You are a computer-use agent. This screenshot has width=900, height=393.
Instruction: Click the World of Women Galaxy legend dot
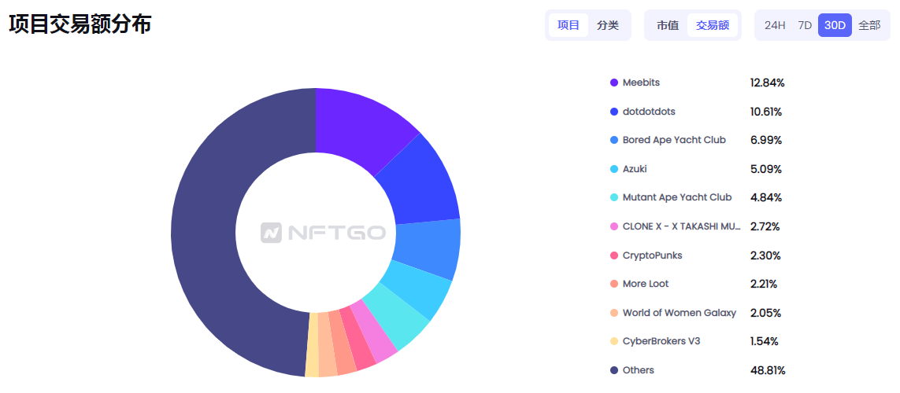coord(614,313)
